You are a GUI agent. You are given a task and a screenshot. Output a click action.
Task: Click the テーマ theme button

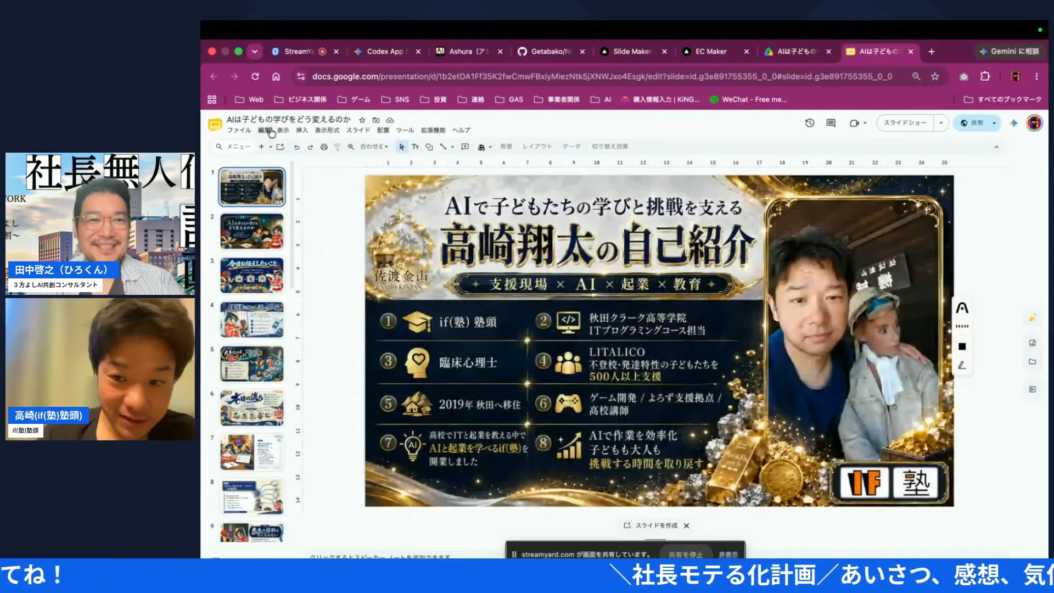coord(571,147)
